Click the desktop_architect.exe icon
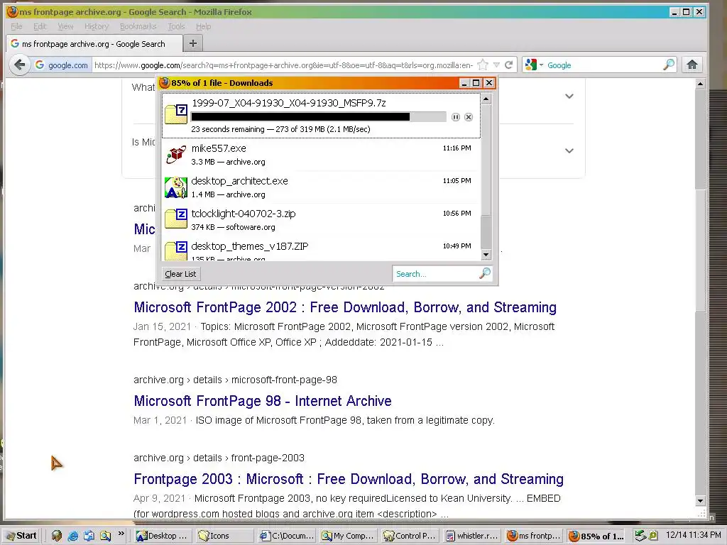 176,187
